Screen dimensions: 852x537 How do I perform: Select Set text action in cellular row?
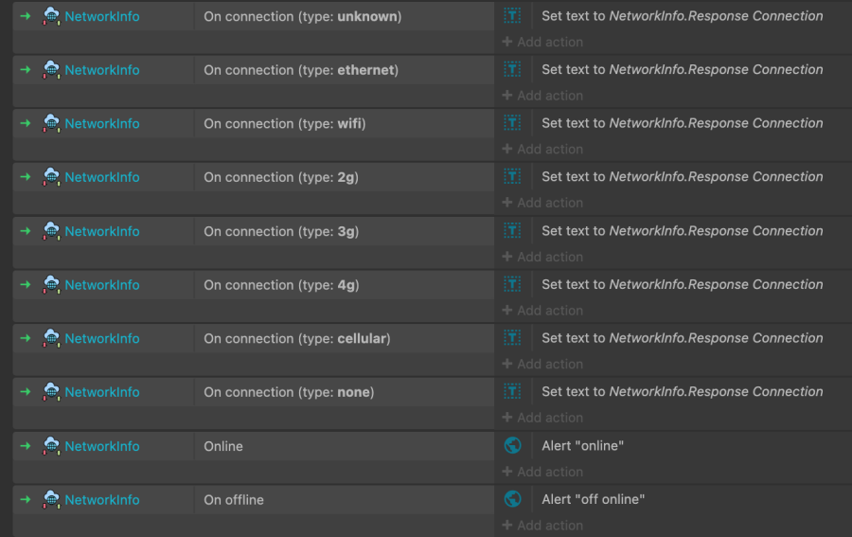[682, 338]
